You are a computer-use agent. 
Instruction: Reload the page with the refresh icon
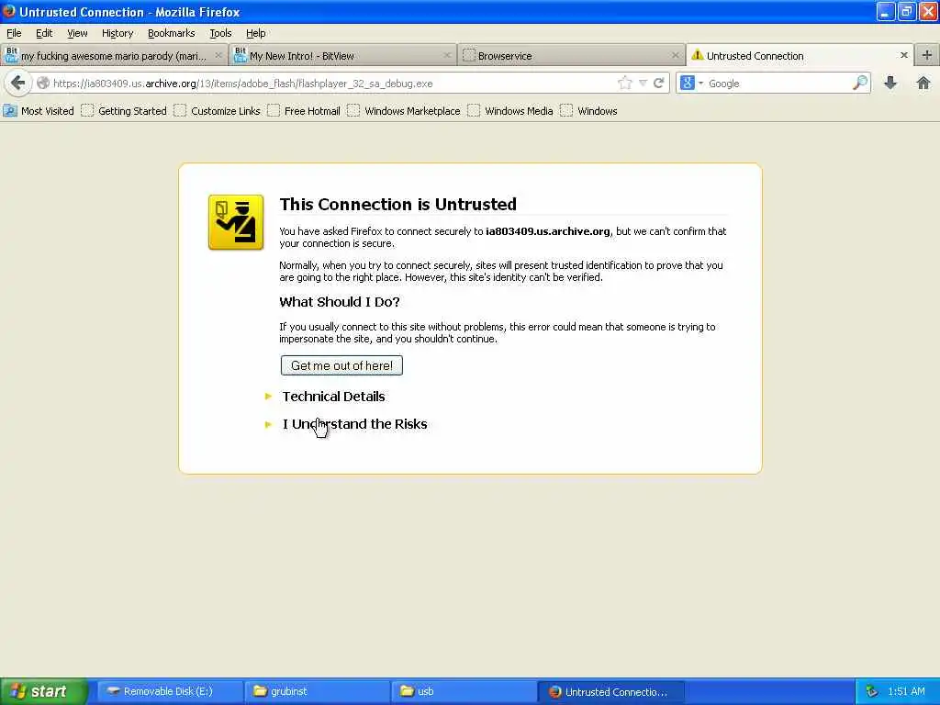(658, 84)
